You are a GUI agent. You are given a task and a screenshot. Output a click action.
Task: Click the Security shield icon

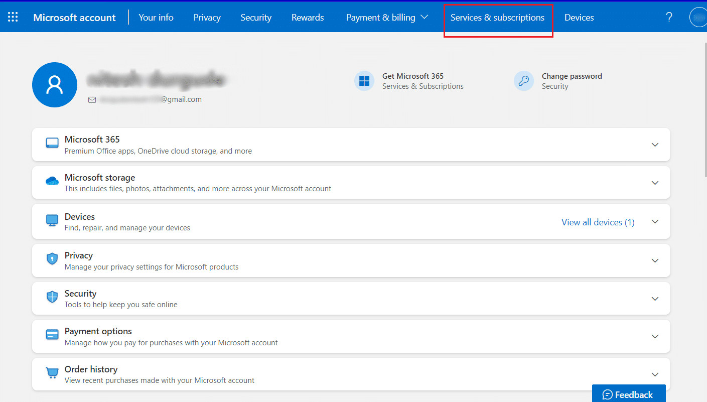click(52, 297)
